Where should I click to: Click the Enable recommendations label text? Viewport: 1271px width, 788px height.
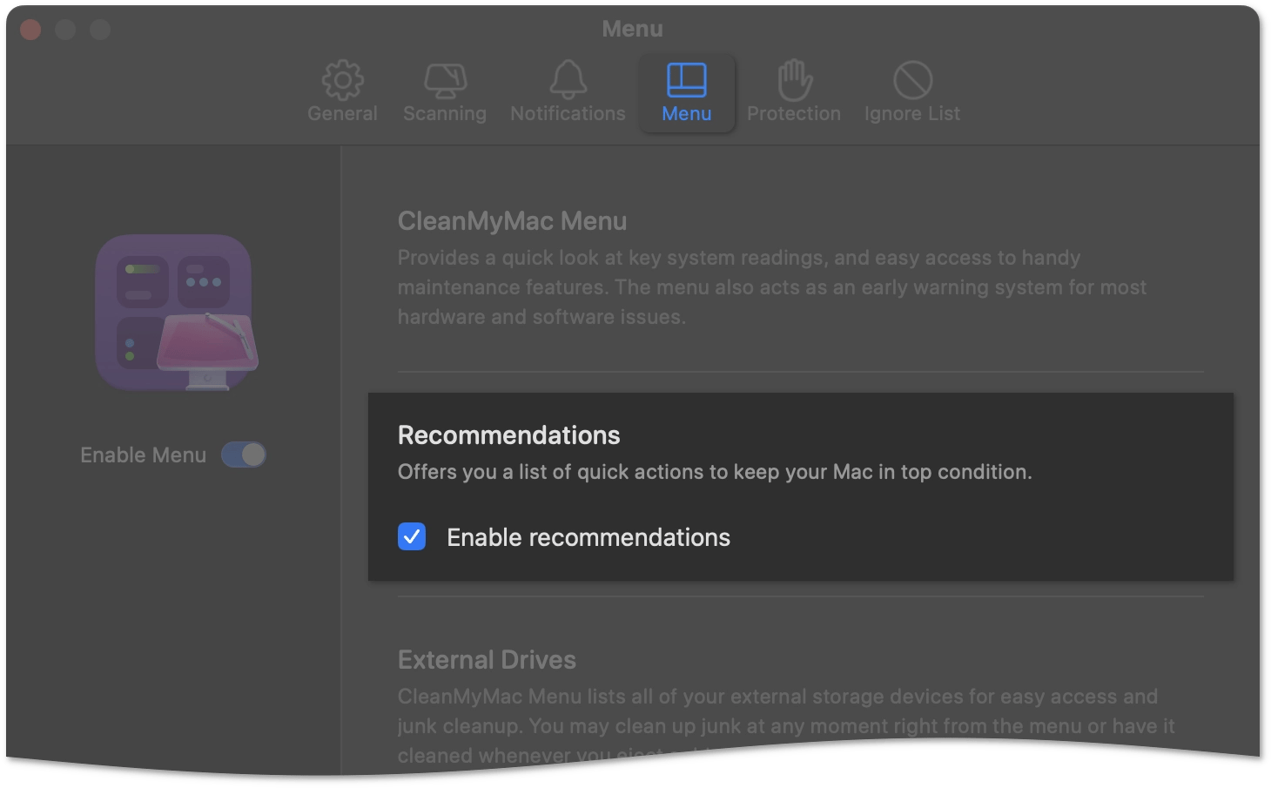[x=588, y=537]
